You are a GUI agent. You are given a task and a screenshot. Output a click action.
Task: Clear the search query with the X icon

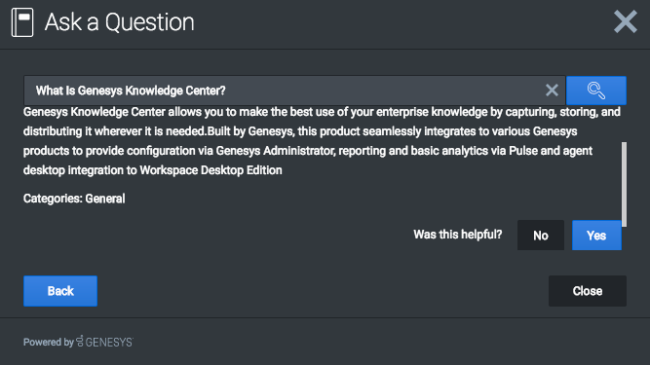(552, 91)
